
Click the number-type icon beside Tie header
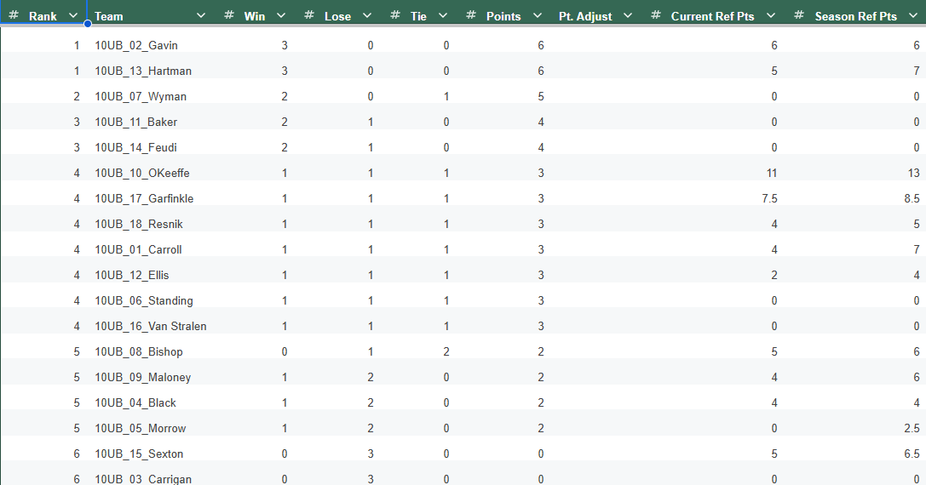pos(394,16)
